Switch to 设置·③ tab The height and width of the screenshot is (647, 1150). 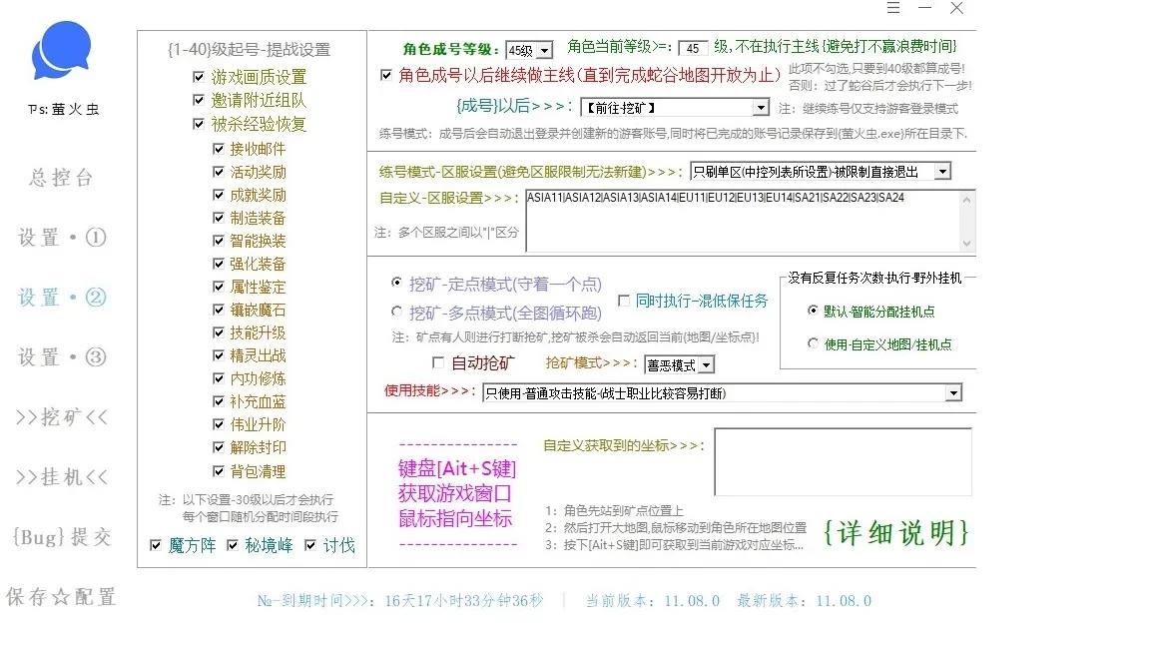pyautogui.click(x=62, y=357)
